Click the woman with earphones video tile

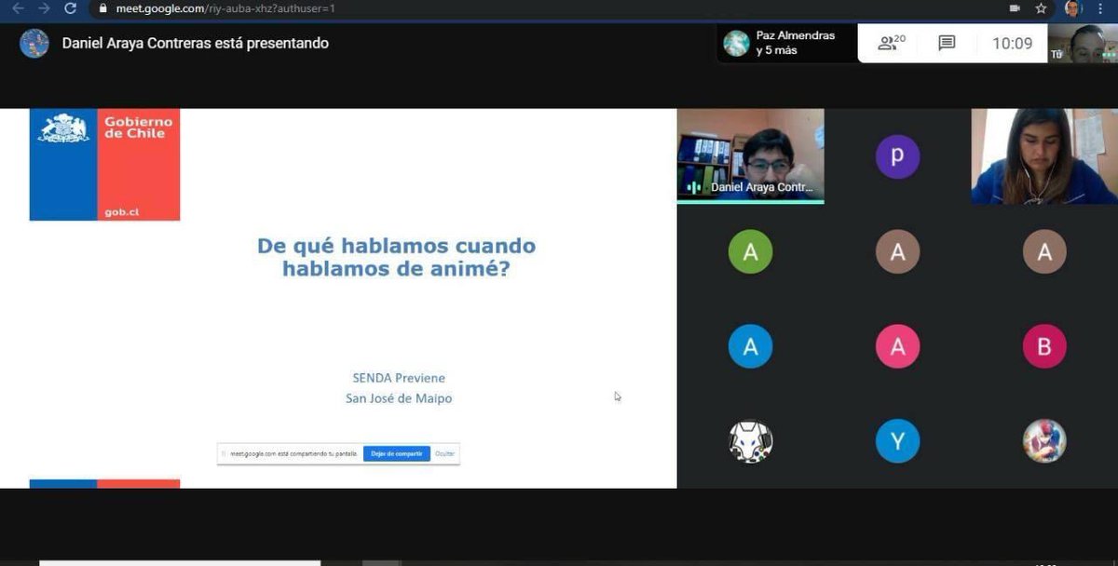[1044, 156]
